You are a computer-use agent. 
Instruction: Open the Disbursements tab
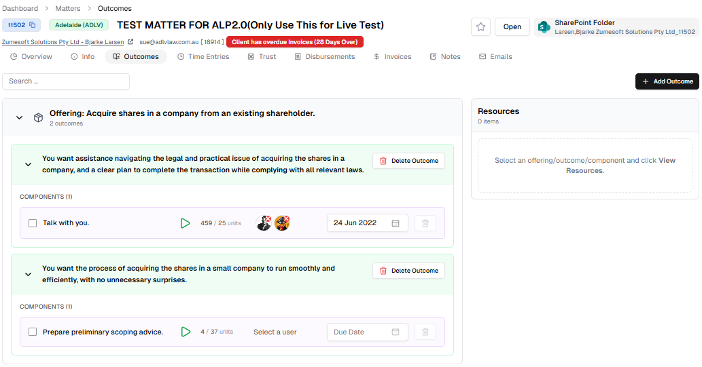pos(325,57)
